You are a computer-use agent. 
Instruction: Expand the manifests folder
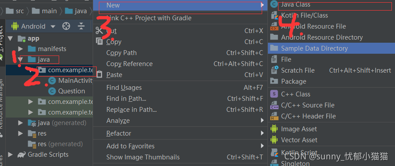(20, 49)
